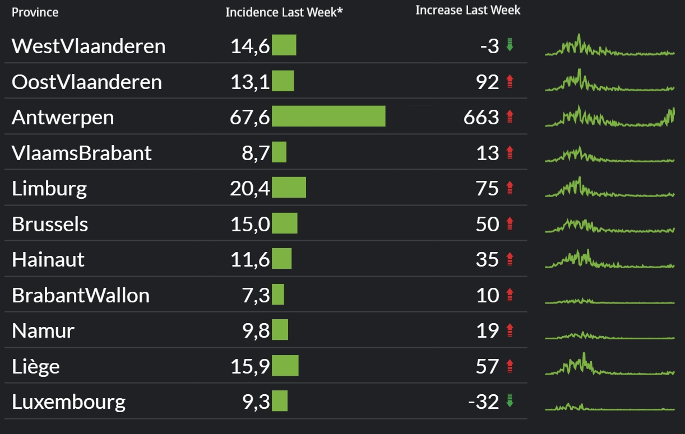Sort by Increase Last Week header

(468, 11)
